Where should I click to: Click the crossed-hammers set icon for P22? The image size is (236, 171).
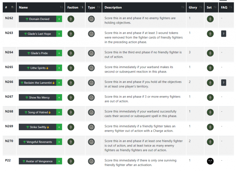pyautogui.click(x=210, y=161)
